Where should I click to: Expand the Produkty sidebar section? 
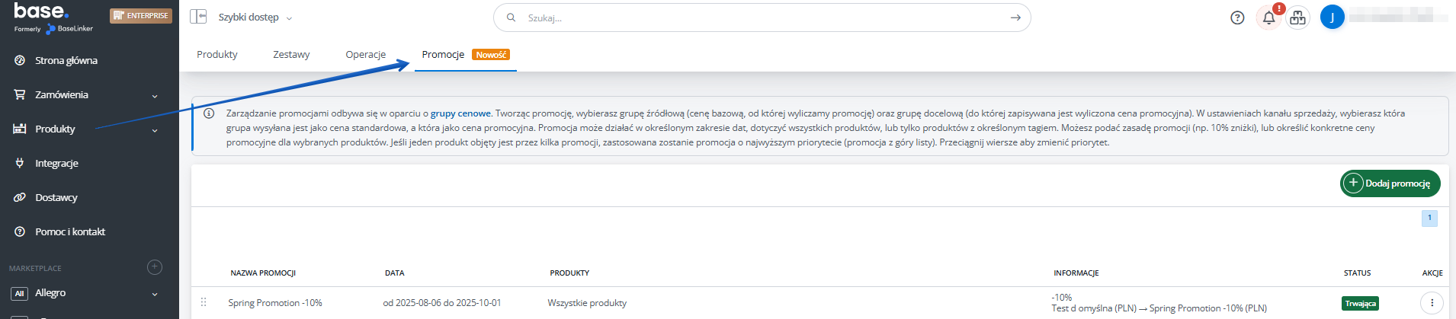[89, 129]
